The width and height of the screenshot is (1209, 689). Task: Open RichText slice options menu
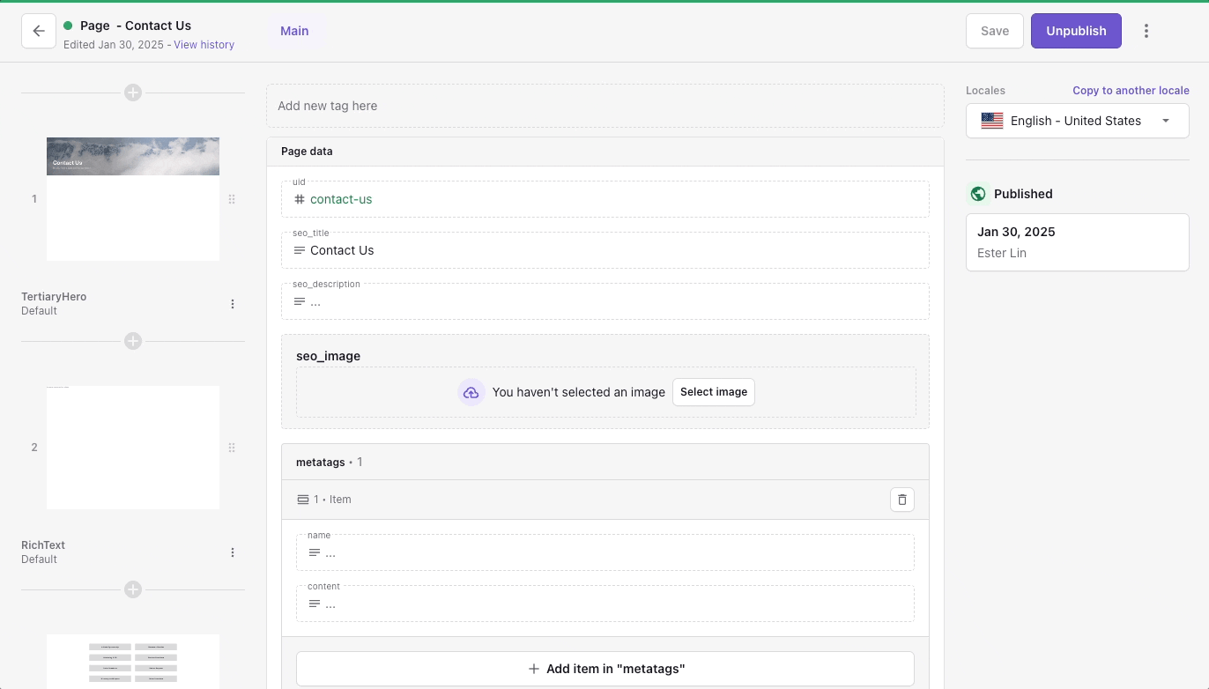pos(233,552)
